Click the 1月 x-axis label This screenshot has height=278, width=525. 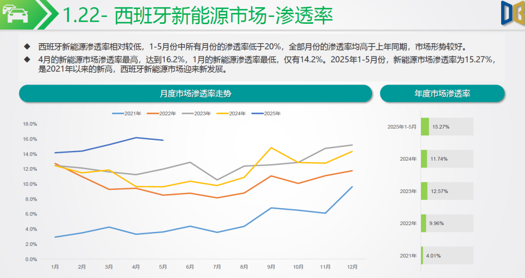click(x=55, y=267)
